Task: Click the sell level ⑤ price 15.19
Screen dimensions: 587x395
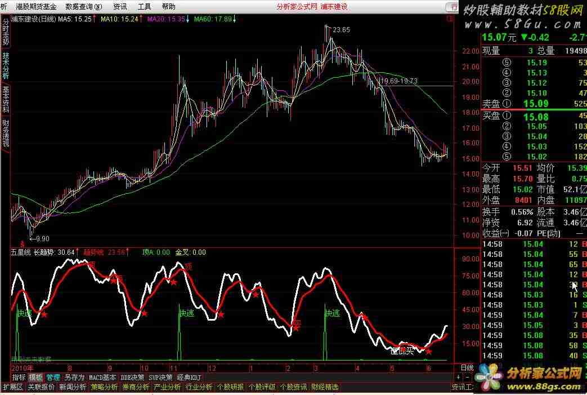Action: point(537,63)
